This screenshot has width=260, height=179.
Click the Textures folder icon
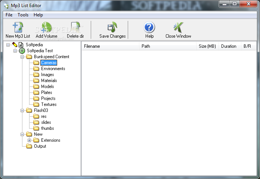tap(36, 104)
